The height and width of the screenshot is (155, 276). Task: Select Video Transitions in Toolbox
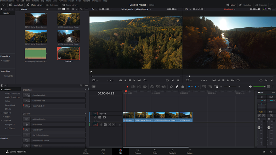click(x=13, y=94)
